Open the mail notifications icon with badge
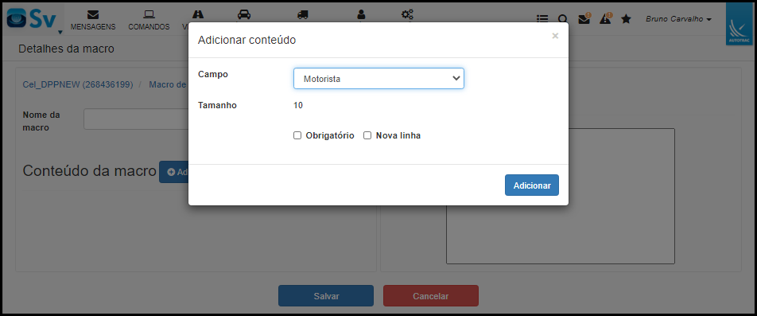Image resolution: width=757 pixels, height=316 pixels. [x=584, y=18]
